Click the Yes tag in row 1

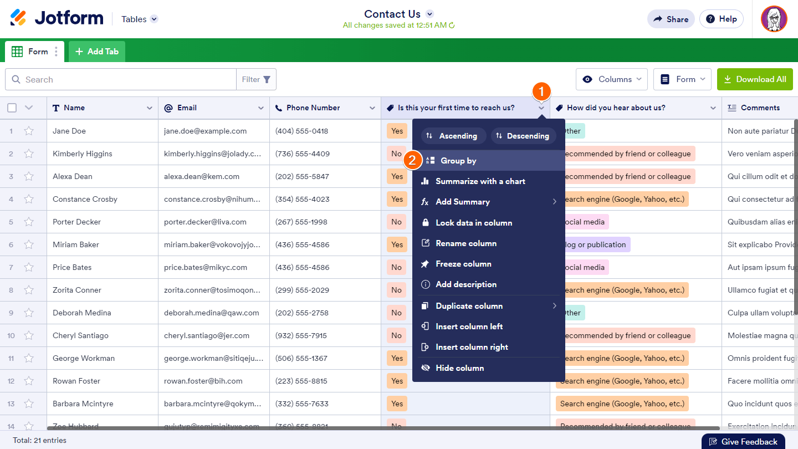pyautogui.click(x=397, y=131)
